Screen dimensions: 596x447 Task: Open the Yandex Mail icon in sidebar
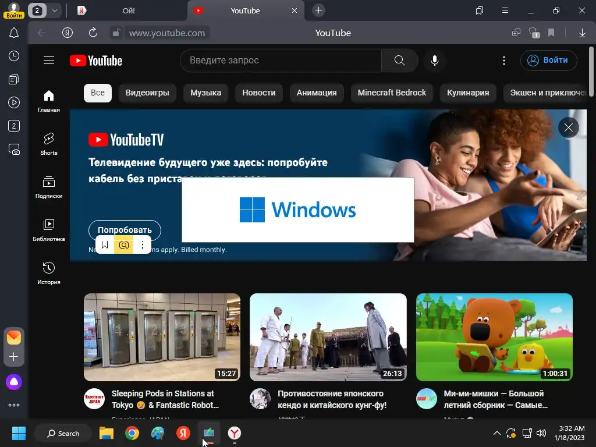coord(14,337)
